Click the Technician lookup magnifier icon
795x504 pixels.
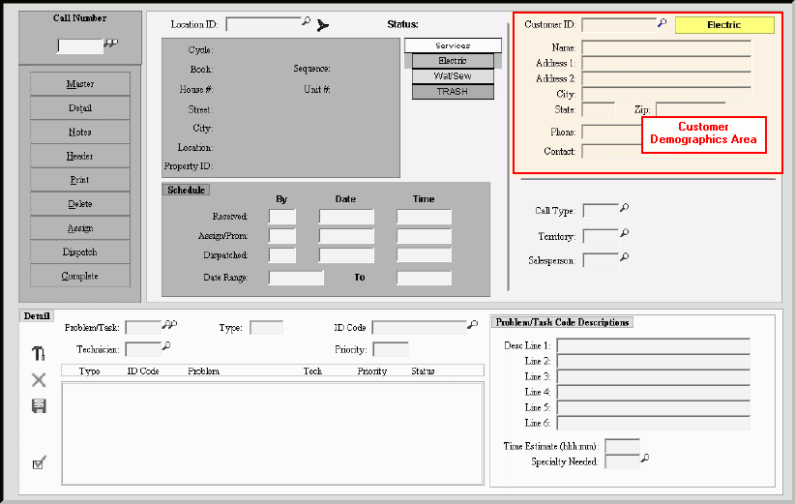(166, 347)
